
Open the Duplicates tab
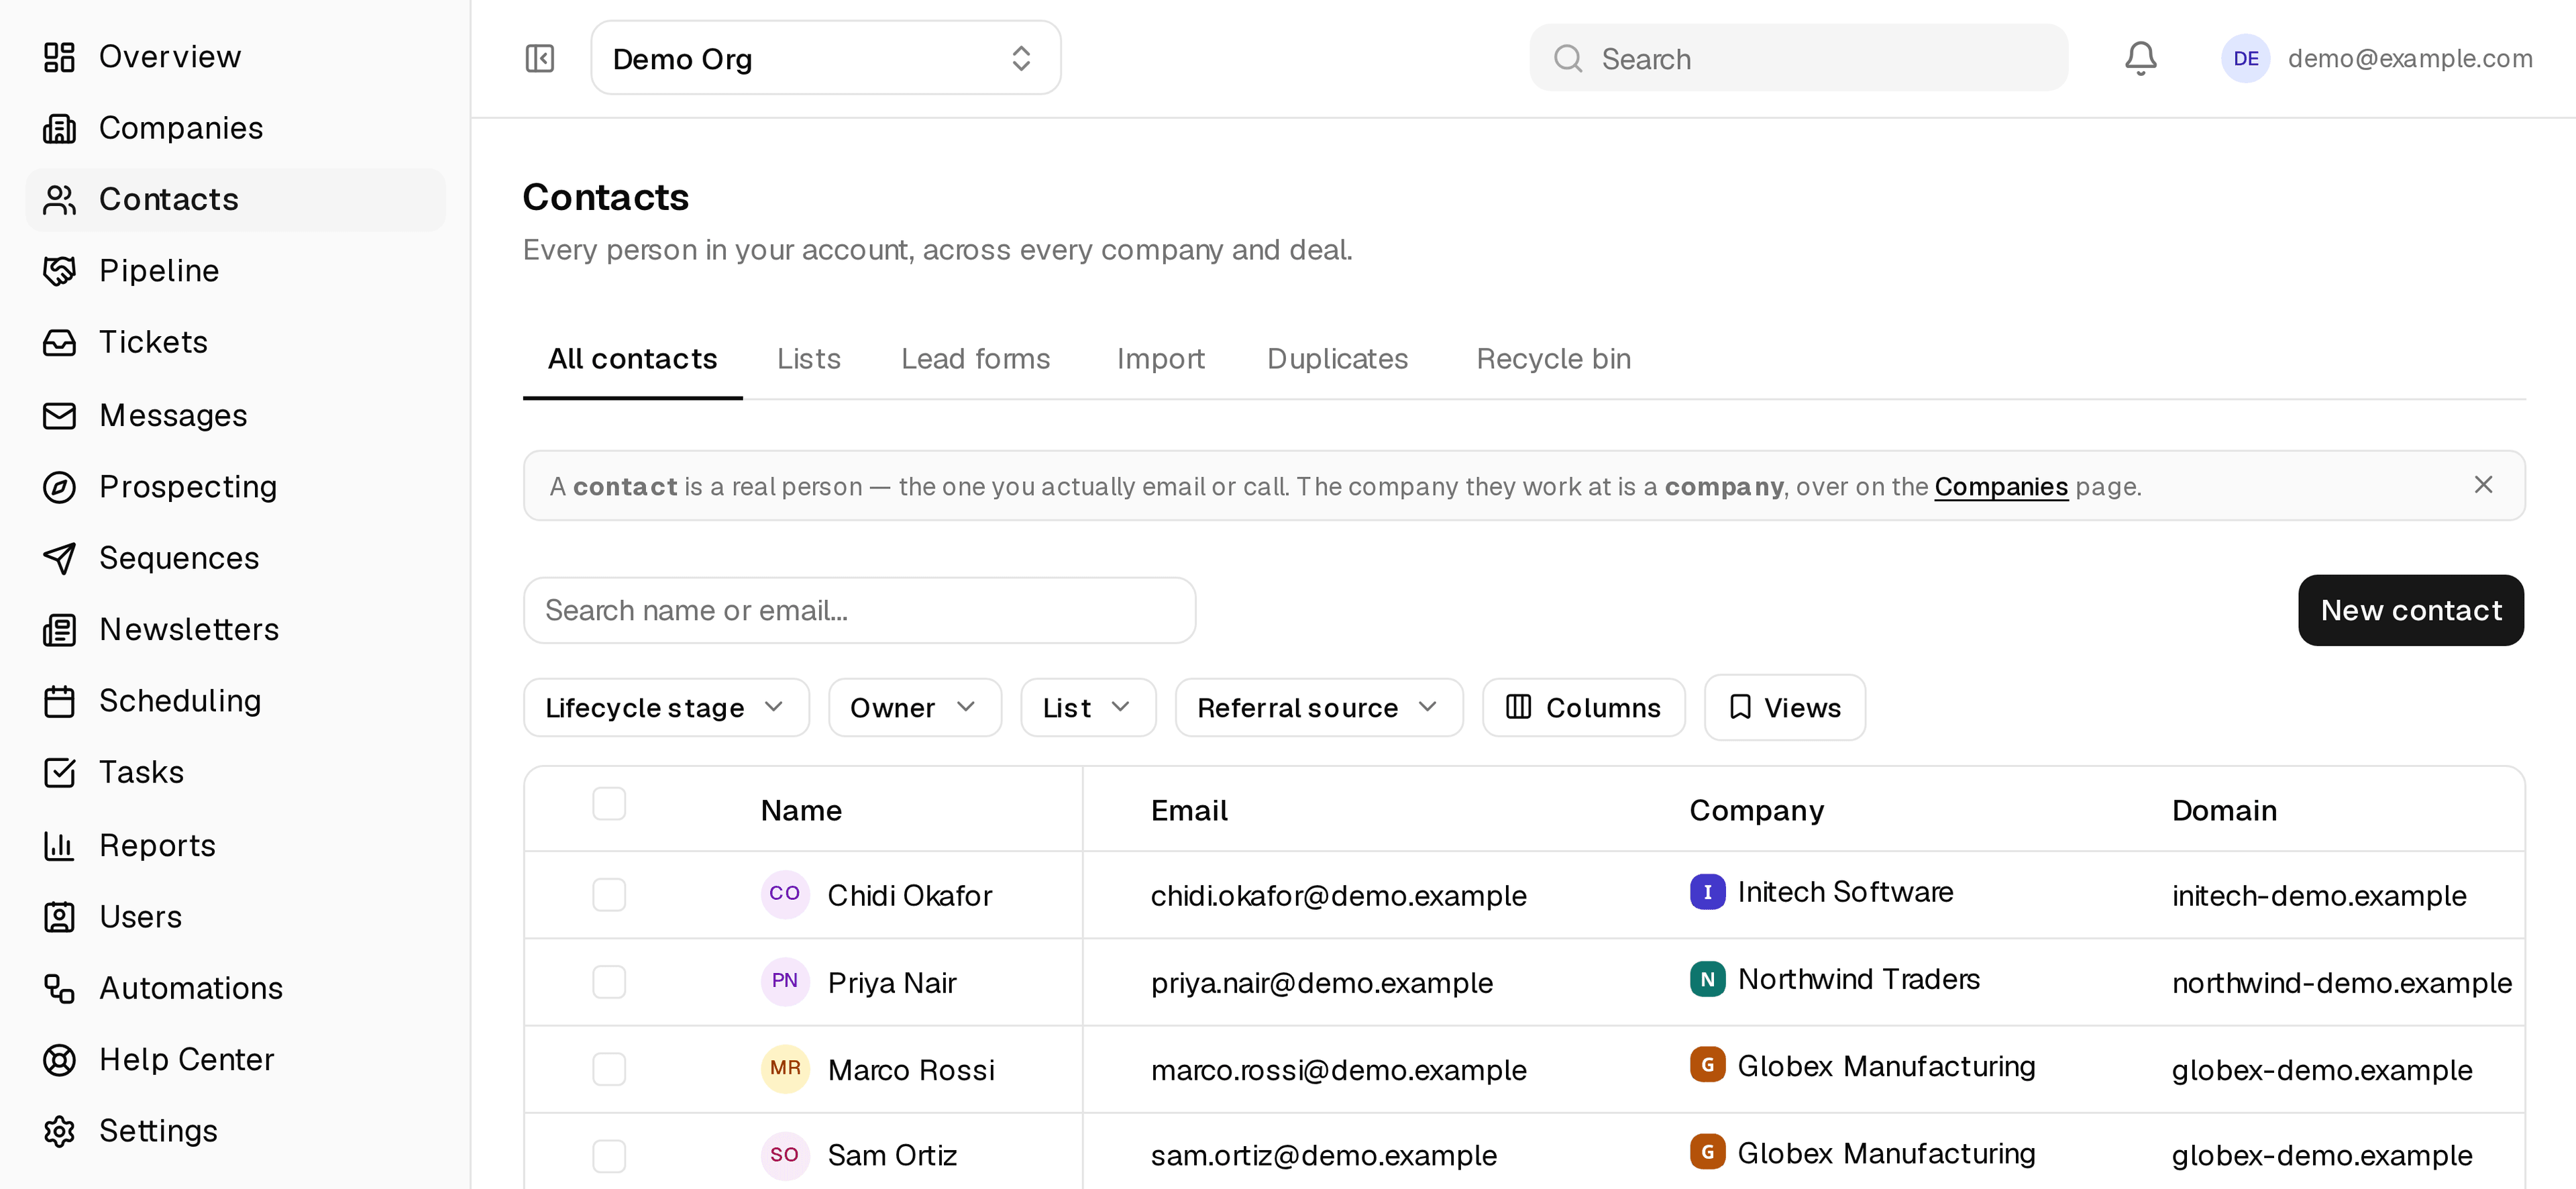coord(1337,359)
